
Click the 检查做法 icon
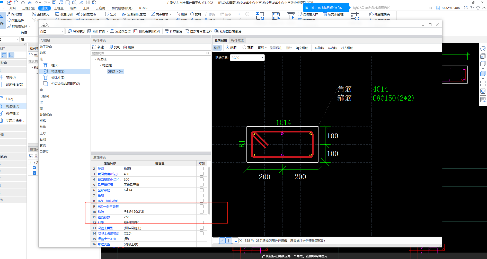tap(166, 31)
